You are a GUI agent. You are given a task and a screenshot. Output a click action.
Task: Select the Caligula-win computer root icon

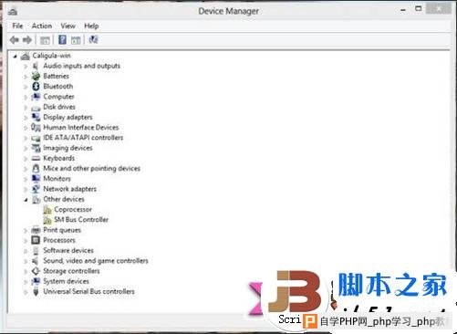pos(25,56)
